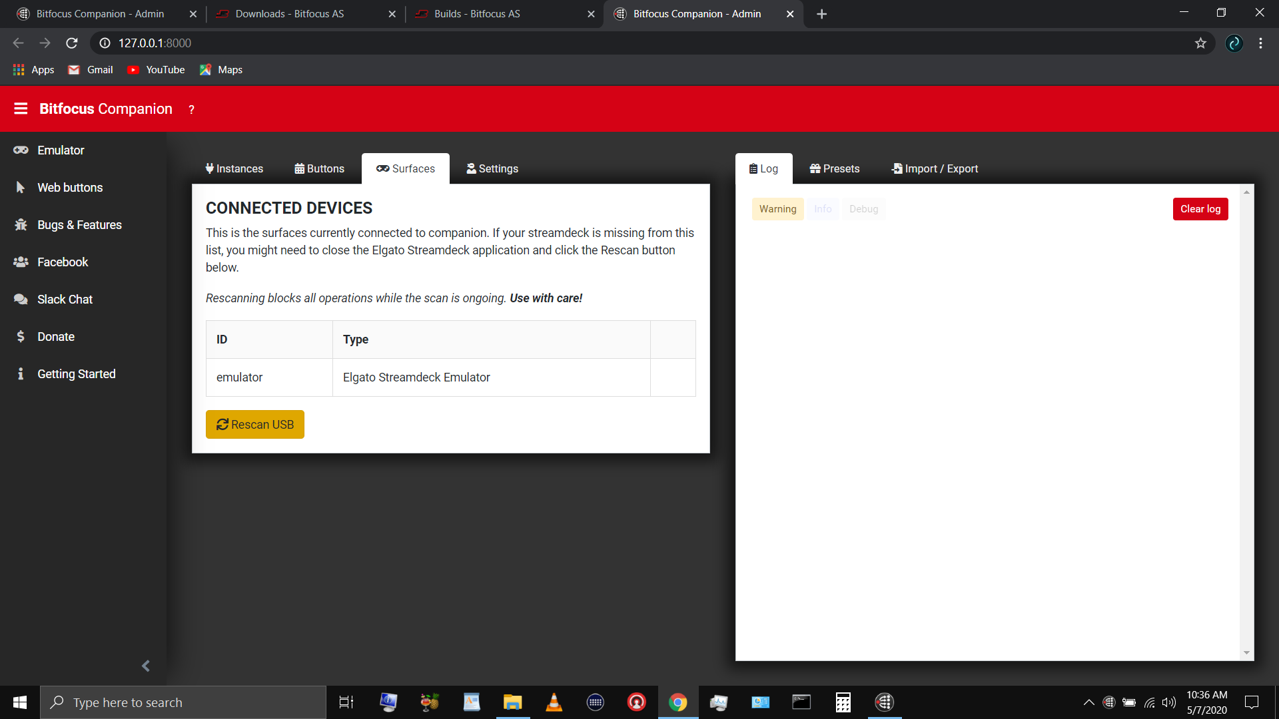Click the Rescan USB button

tap(254, 424)
